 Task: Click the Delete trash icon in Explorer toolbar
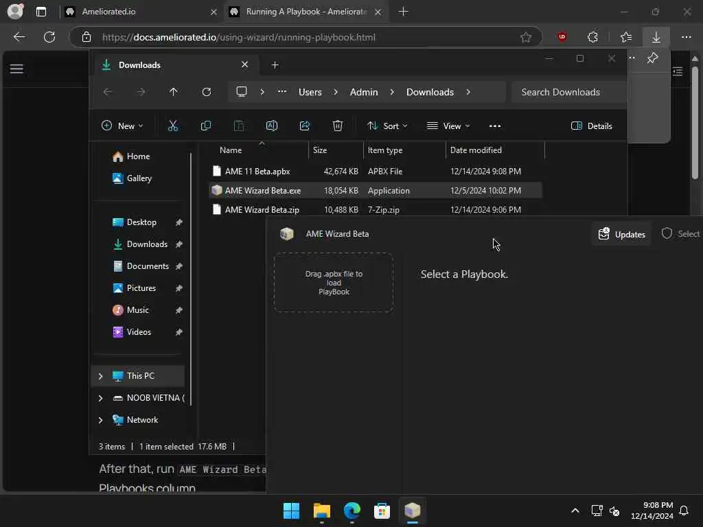(338, 126)
